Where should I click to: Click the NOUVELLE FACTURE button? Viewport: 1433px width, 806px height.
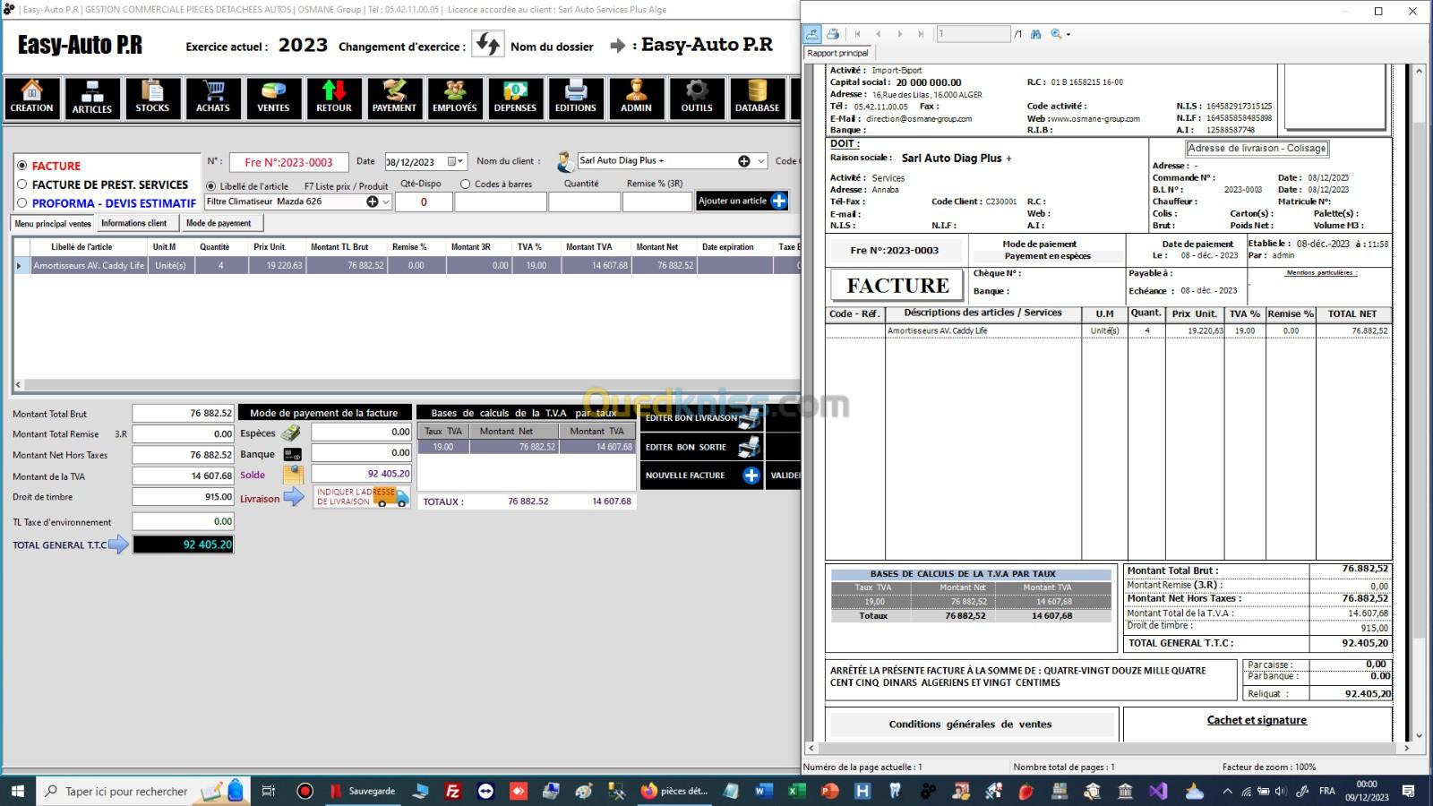click(701, 476)
